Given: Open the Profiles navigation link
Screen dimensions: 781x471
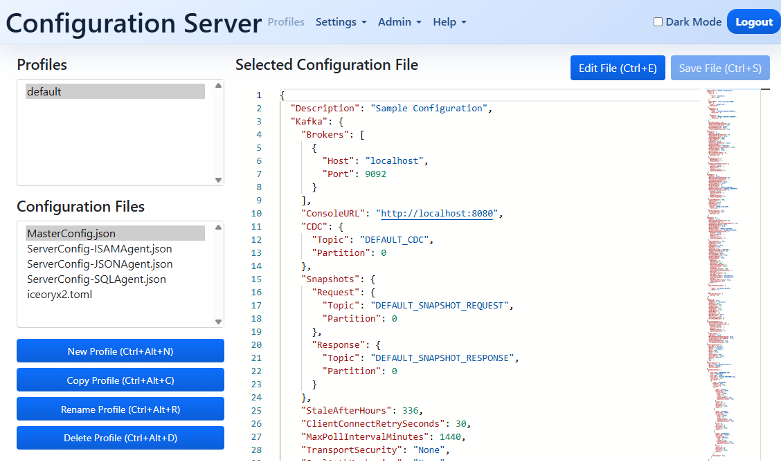Looking at the screenshot, I should [286, 22].
